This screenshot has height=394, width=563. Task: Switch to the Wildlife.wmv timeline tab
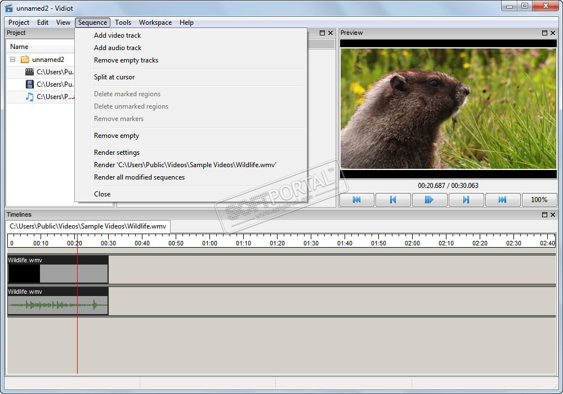pos(88,226)
